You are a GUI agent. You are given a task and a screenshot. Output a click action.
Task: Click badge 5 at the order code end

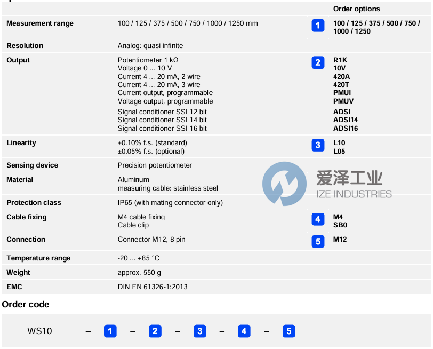coord(289,331)
